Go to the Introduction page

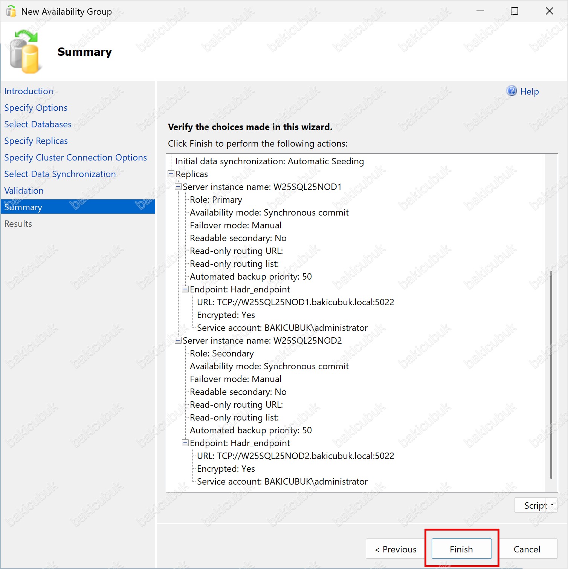coord(29,91)
